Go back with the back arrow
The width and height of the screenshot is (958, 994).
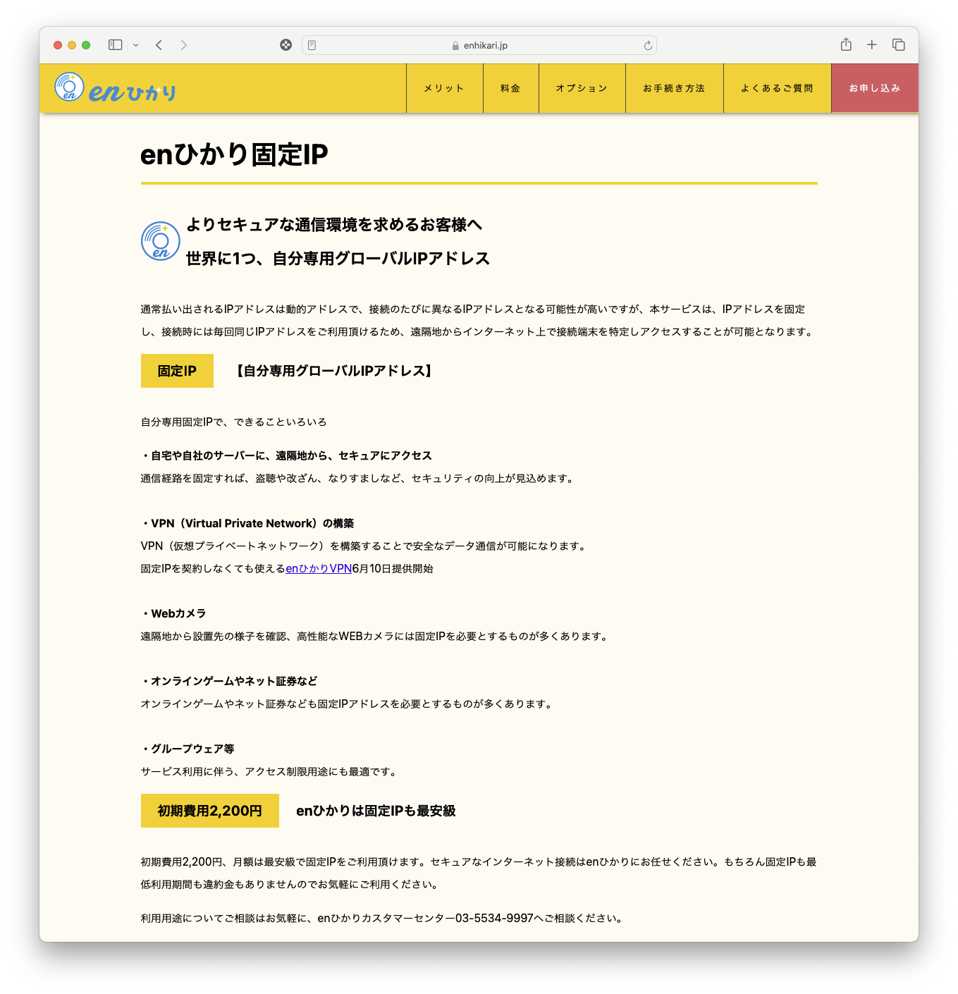[159, 45]
